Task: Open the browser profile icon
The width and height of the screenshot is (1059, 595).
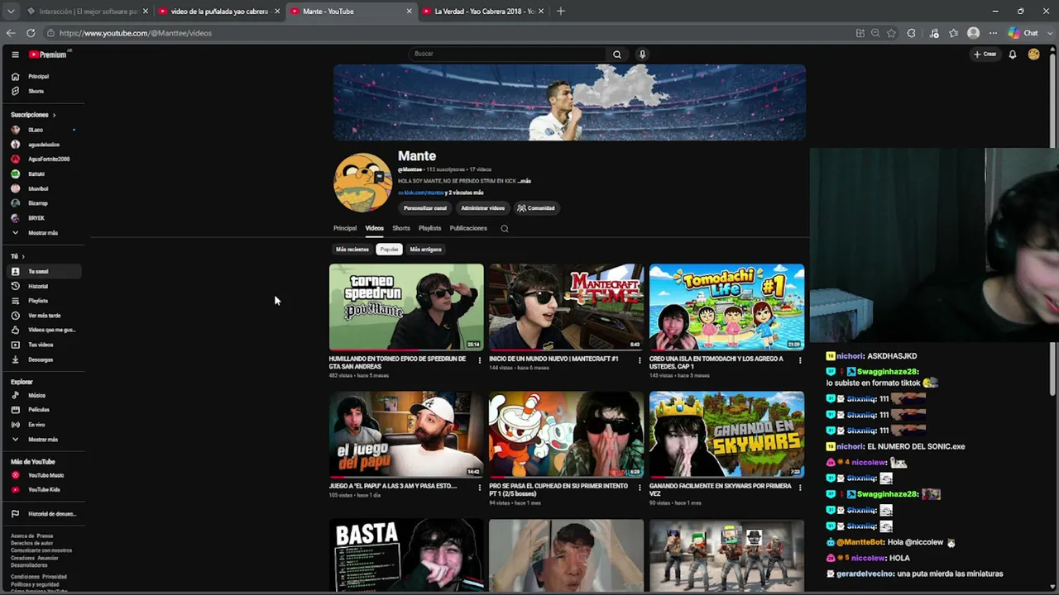Action: click(x=974, y=33)
